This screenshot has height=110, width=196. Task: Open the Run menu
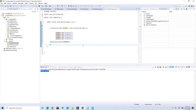[x=36, y=3]
